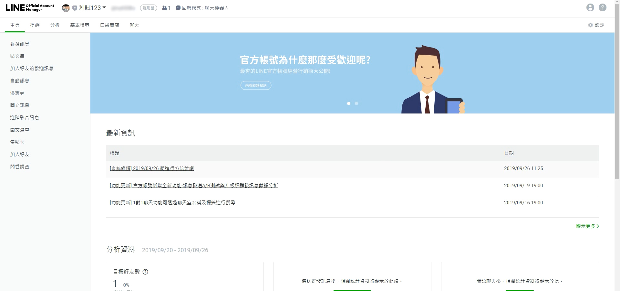Select 自動訊息 in the sidebar
This screenshot has width=620, height=291.
pyautogui.click(x=20, y=81)
